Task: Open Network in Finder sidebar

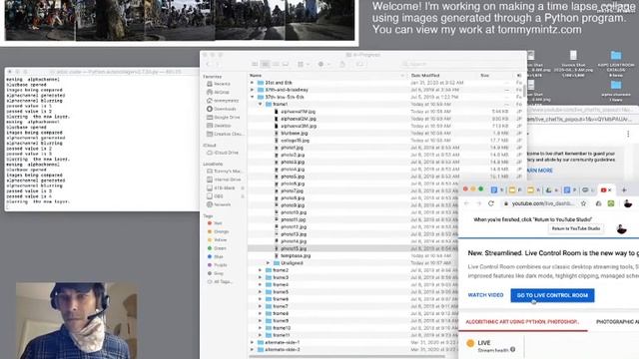Action: 220,204
